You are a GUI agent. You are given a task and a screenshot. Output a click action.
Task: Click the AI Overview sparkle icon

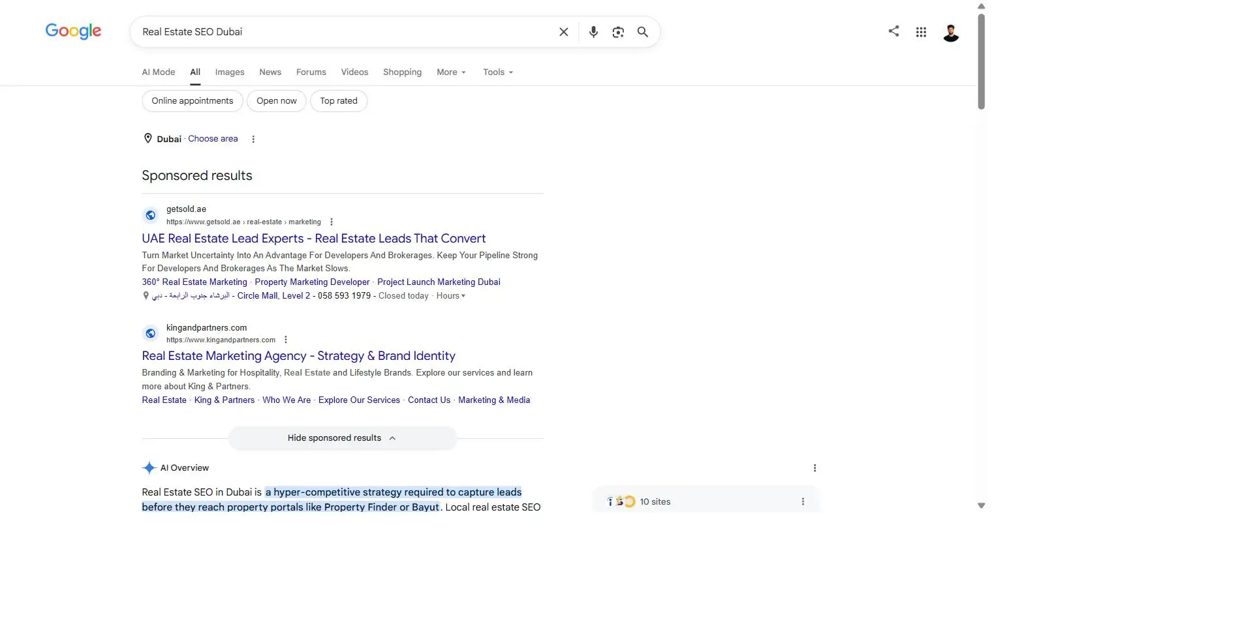149,468
